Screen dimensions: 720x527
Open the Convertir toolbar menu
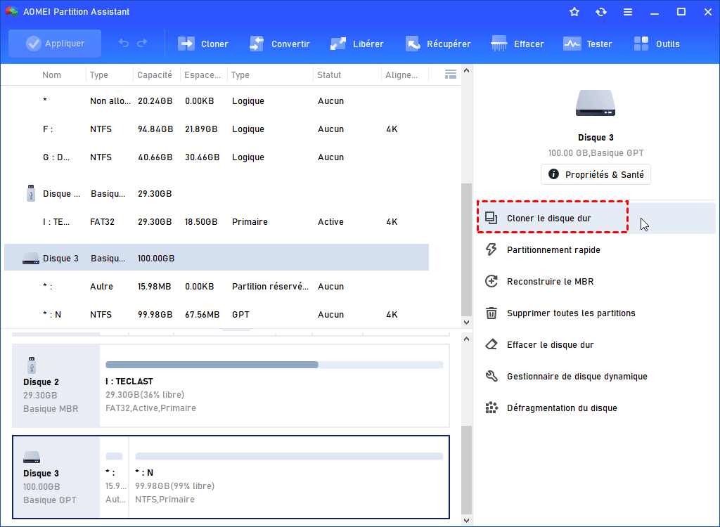(x=279, y=44)
